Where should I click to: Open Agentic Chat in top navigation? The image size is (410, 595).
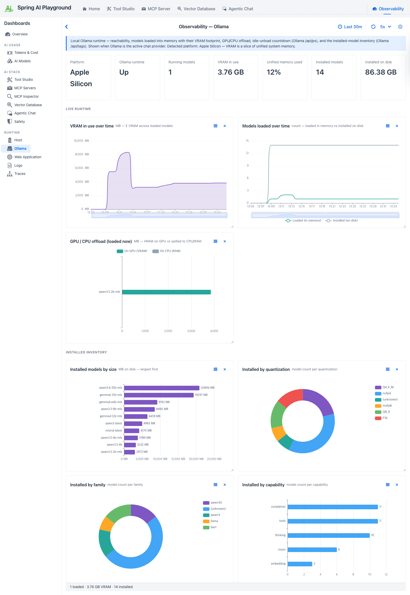click(238, 9)
